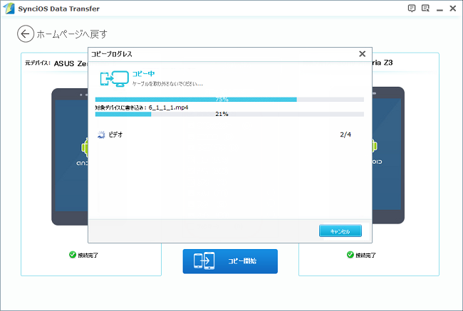
Task: Click the コピープログレス dialog title
Action: pos(112,54)
